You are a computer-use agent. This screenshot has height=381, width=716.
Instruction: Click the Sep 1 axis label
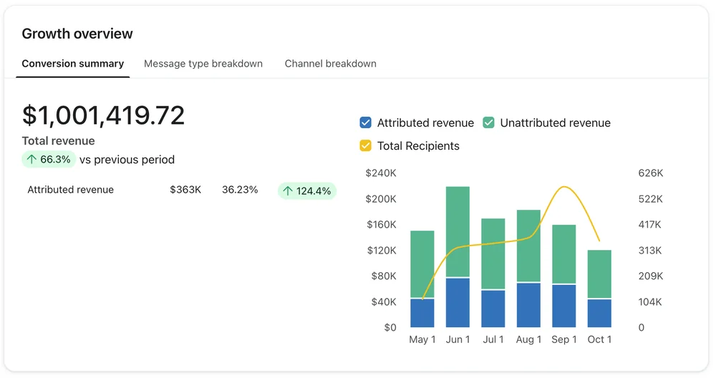[x=564, y=339]
